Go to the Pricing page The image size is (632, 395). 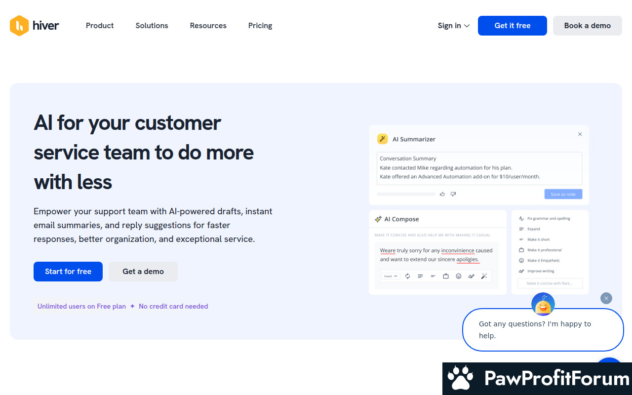click(x=260, y=26)
